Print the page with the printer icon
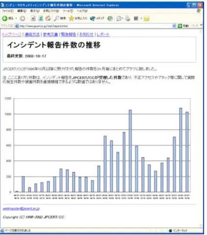207x235 pixels. 127,19
